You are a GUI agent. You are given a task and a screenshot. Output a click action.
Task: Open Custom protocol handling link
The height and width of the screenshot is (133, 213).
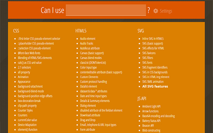click(x=93, y=82)
